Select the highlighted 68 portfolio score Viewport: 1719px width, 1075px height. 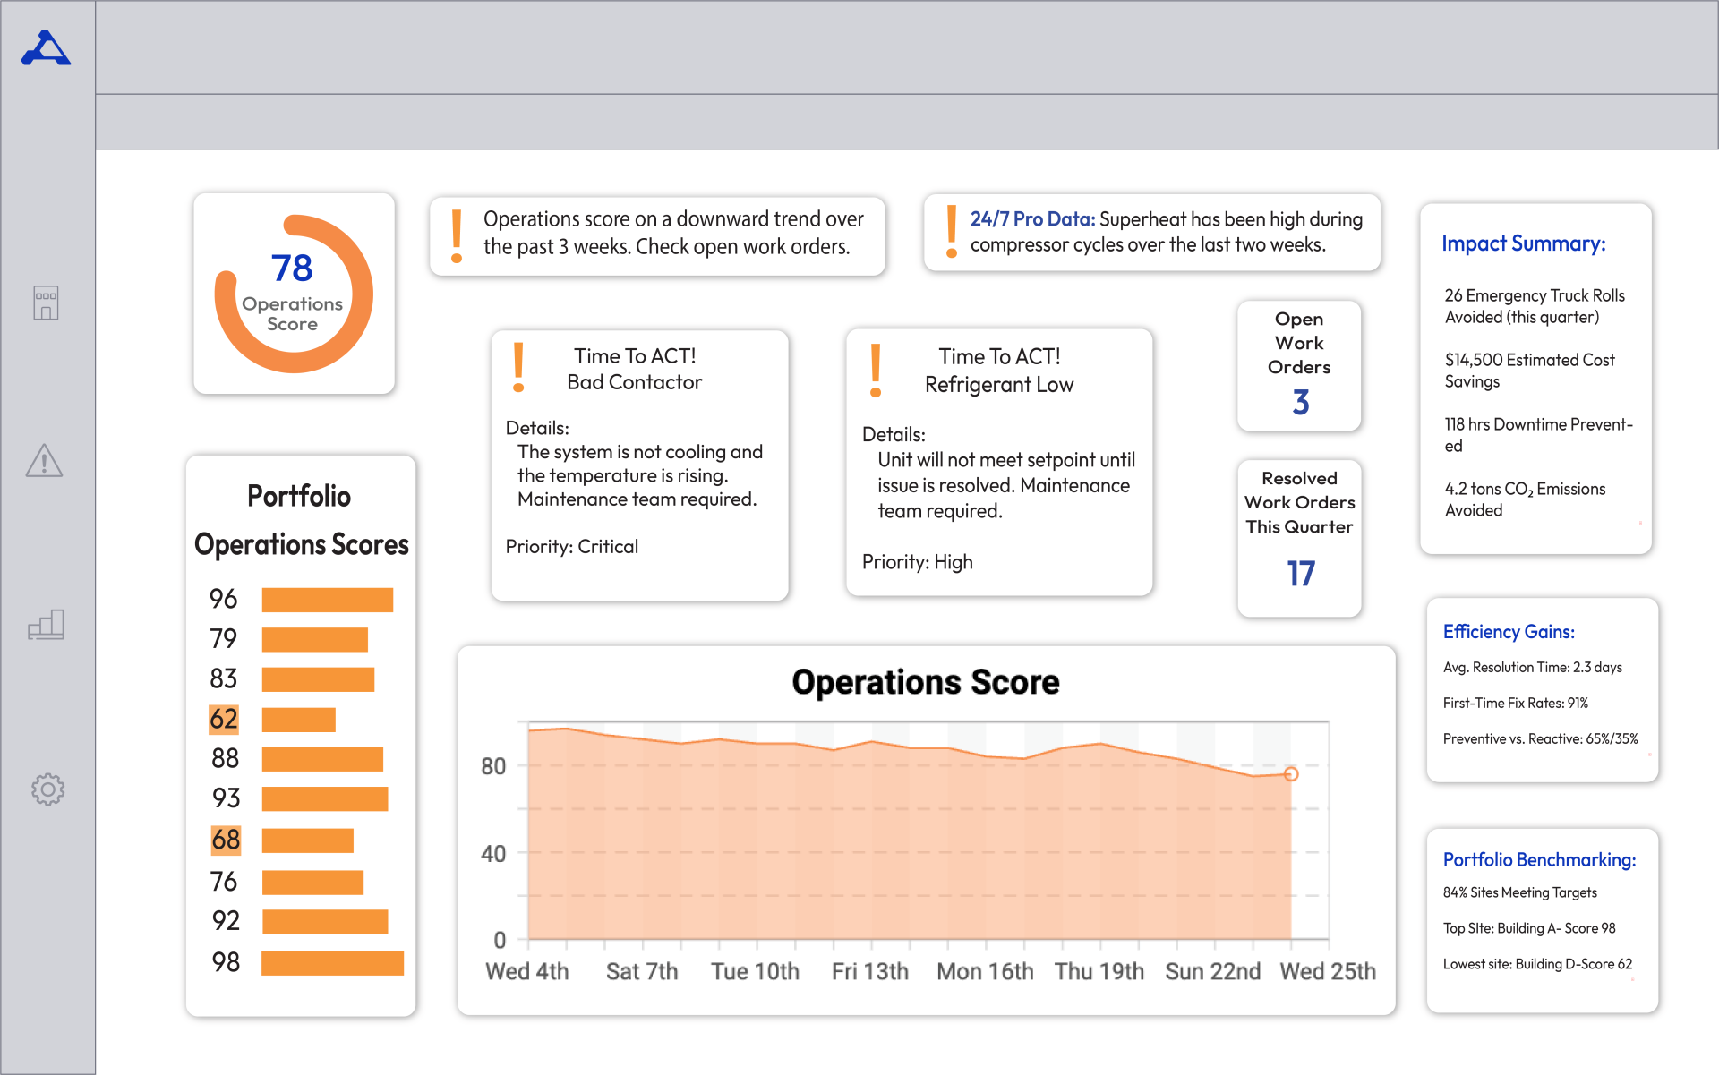(x=226, y=840)
